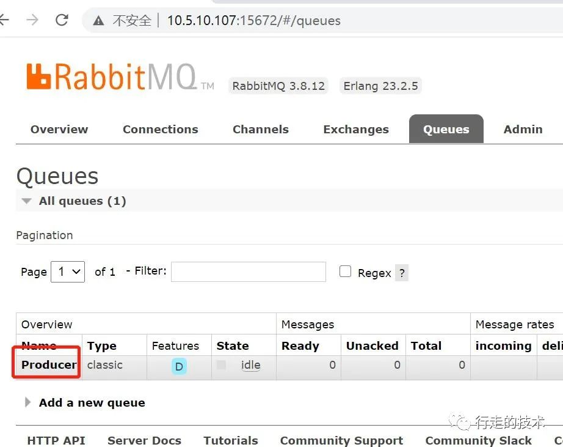Click the RabbitMQ 3.8.12 version label
Screen dimensions: 563x447
pyautogui.click(x=278, y=86)
